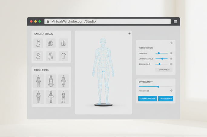Click the Finalize Look button
The image size is (207, 137).
coord(166,99)
